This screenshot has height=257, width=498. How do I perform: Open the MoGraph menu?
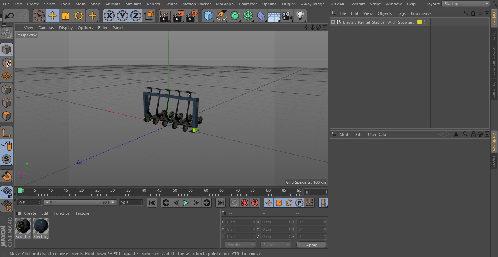[225, 4]
